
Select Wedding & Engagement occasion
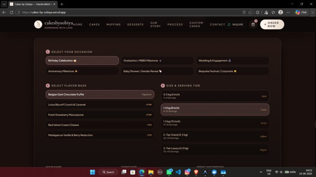point(232,61)
